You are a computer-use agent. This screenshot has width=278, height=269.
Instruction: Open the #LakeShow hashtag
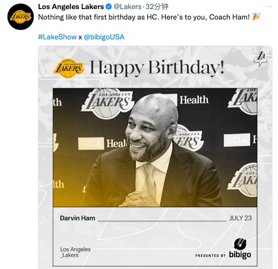tap(57, 37)
